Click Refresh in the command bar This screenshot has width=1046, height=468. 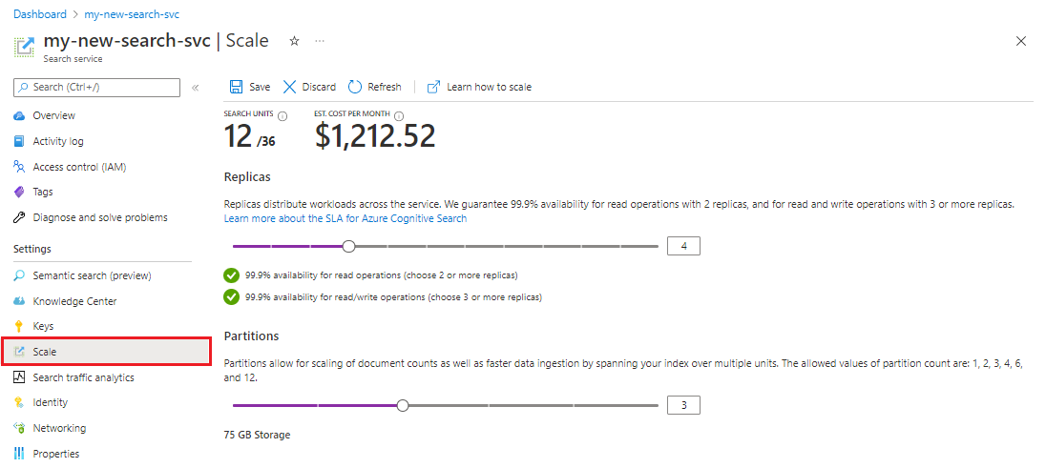(x=385, y=88)
